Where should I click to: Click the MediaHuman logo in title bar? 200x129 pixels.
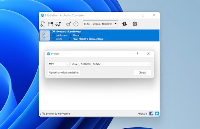(43, 15)
